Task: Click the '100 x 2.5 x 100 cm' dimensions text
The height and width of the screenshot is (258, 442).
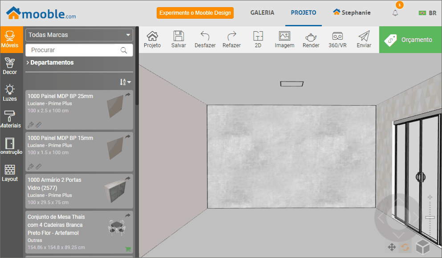Action: point(48,111)
